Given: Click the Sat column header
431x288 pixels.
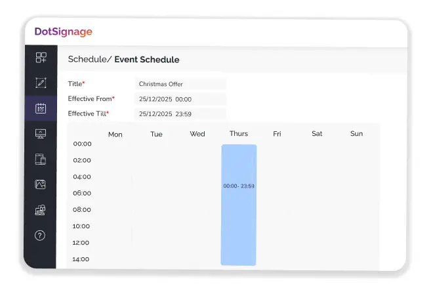Looking at the screenshot, I should tap(317, 134).
